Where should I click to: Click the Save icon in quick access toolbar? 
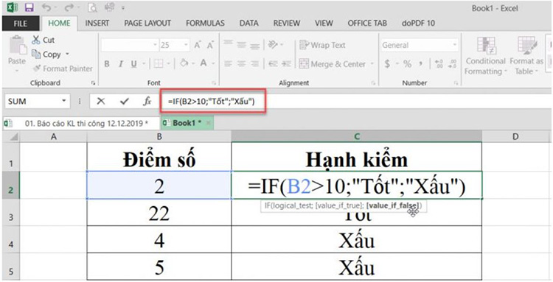pyautogui.click(x=29, y=7)
